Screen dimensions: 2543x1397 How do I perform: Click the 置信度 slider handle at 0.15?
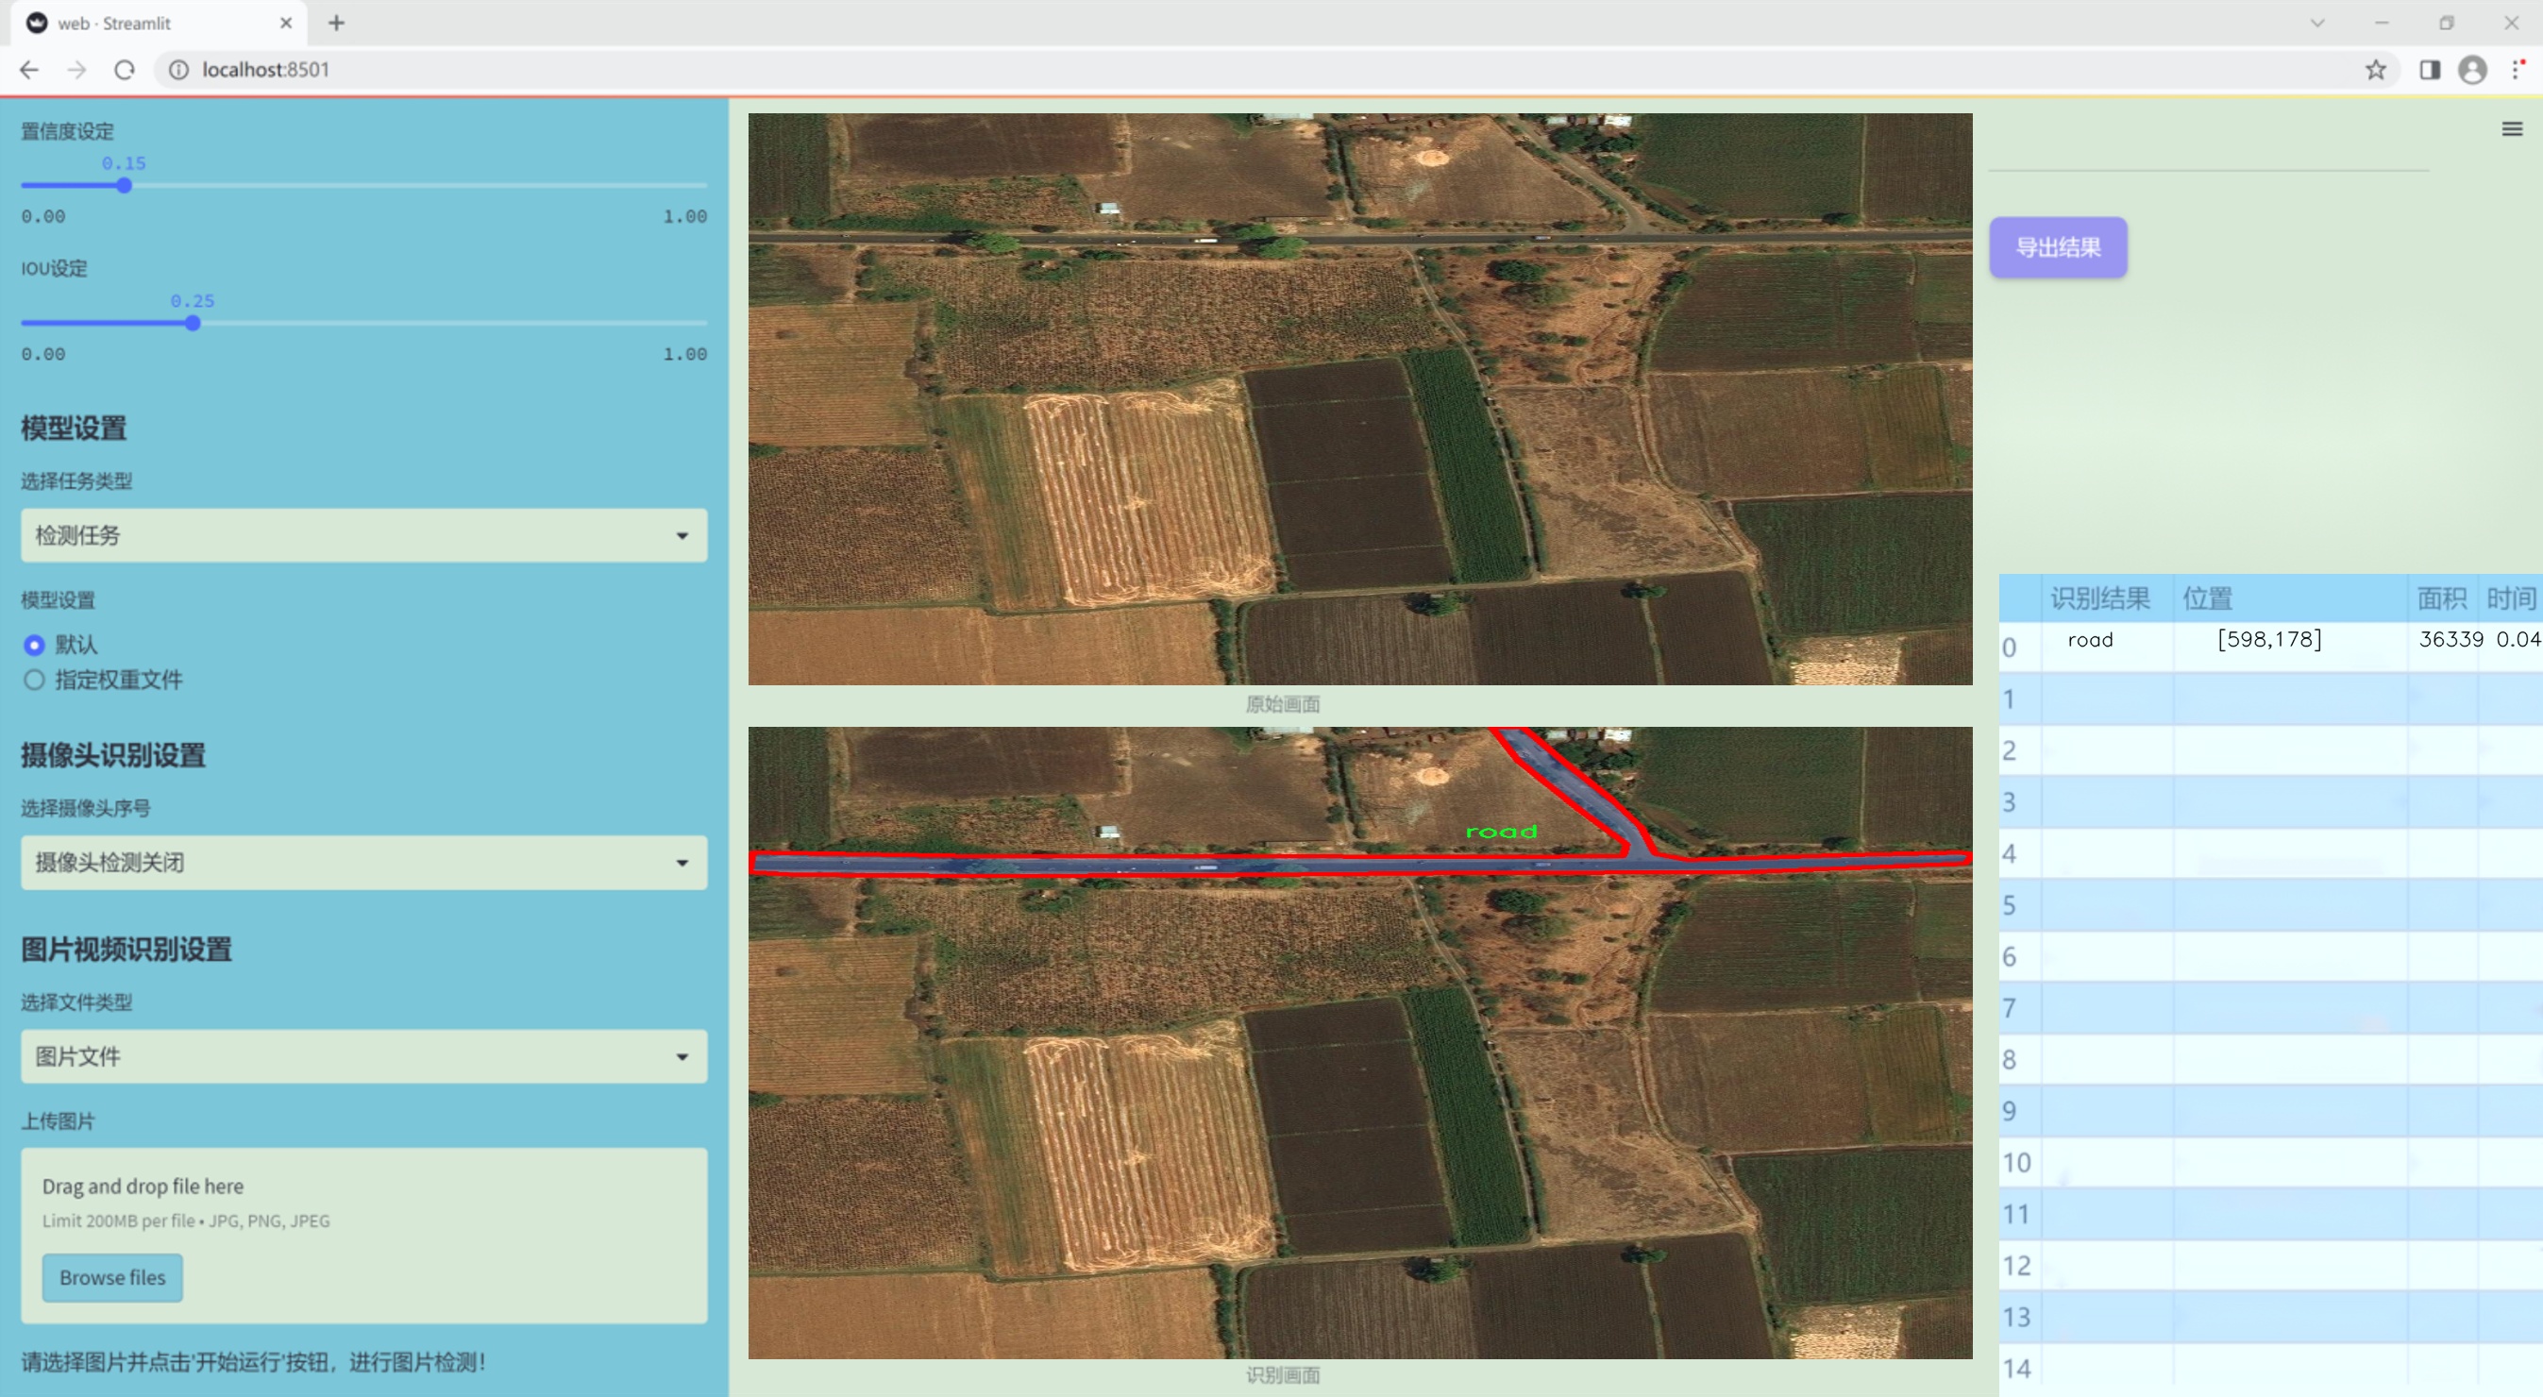(125, 186)
